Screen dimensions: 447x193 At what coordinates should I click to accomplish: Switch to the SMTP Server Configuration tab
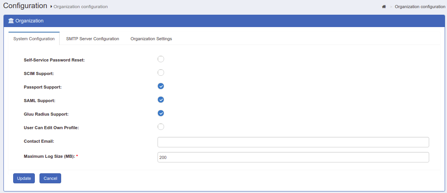[92, 39]
